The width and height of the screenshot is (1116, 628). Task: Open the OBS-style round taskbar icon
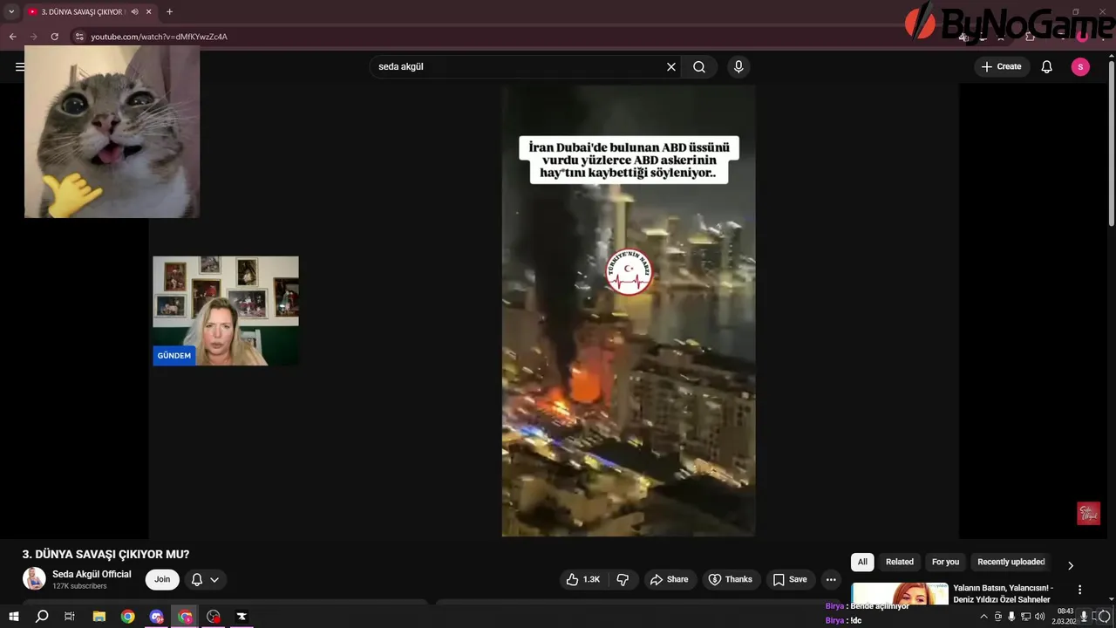click(x=214, y=617)
